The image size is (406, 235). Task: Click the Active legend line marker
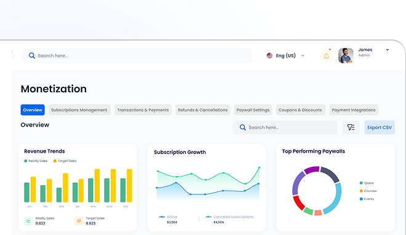162,217
